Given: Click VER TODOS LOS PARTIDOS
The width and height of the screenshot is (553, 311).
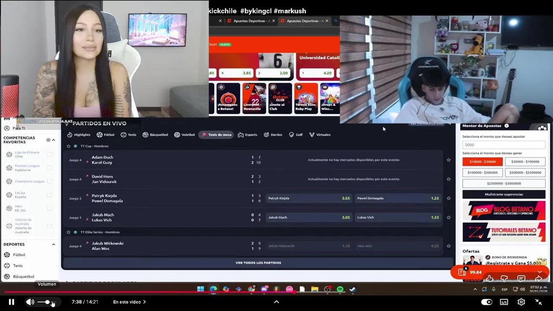Looking at the screenshot, I should [x=258, y=263].
